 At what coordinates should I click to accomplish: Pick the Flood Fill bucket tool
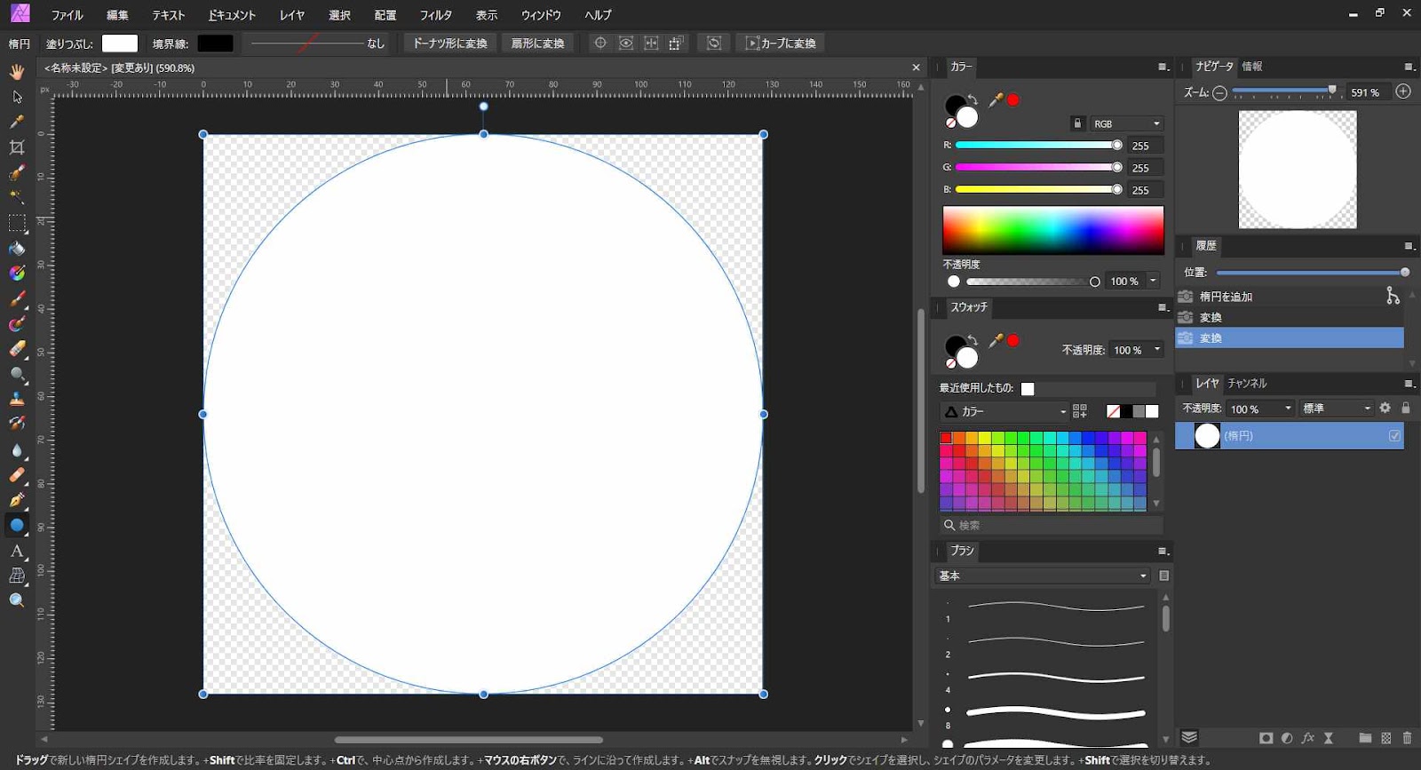click(17, 249)
